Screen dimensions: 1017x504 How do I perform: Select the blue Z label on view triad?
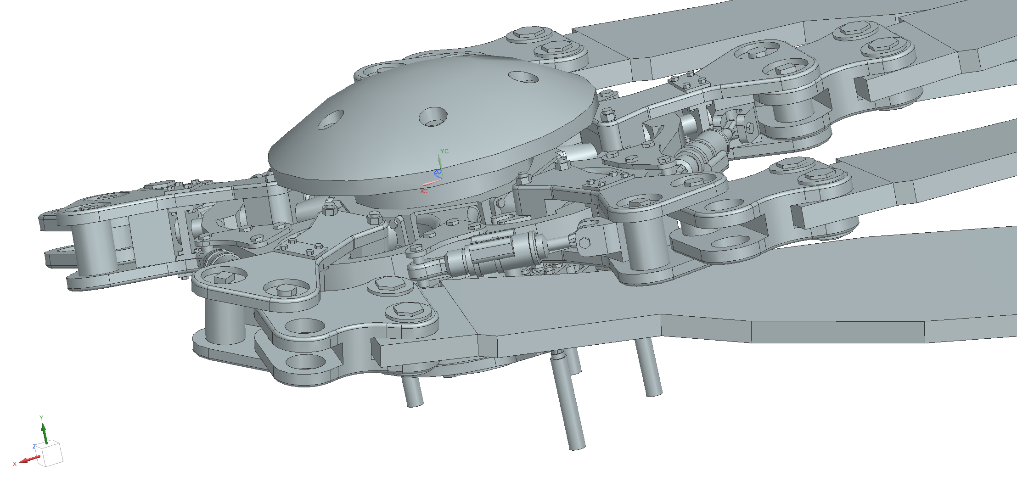pos(34,447)
